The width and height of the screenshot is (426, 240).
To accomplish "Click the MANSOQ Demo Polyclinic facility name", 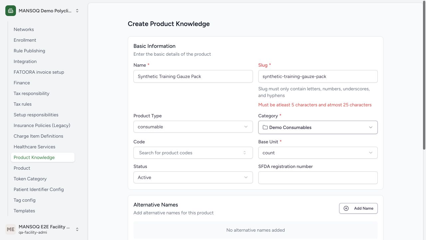I will click(45, 11).
